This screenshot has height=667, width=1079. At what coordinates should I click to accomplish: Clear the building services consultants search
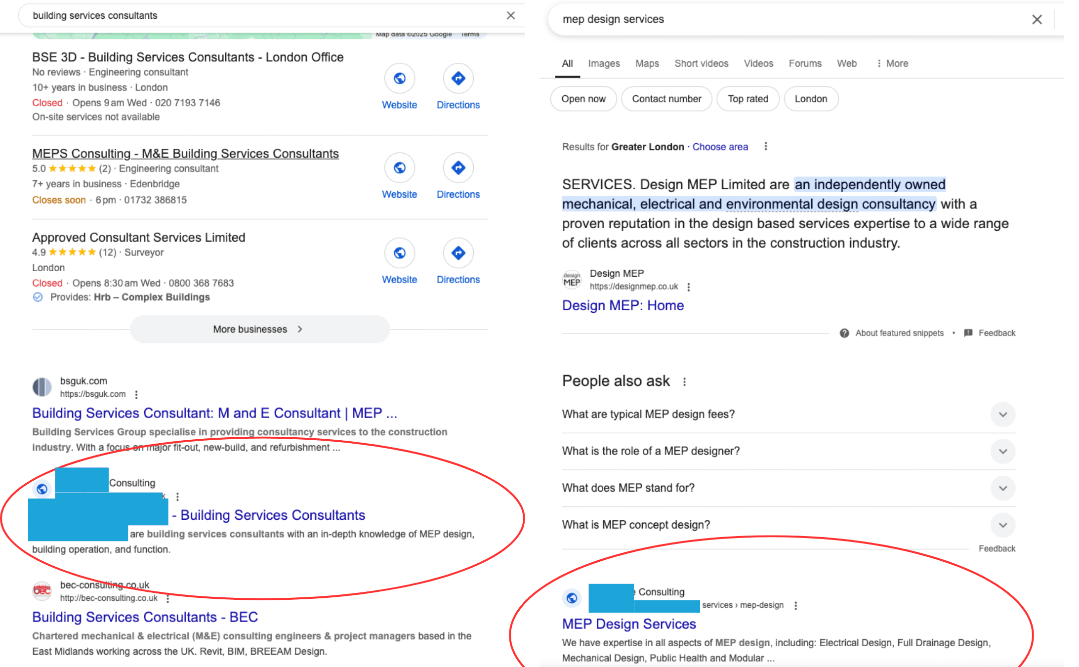(511, 16)
